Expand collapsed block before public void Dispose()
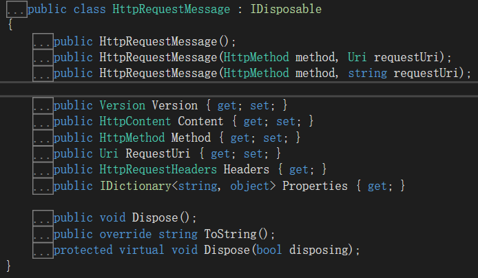The image size is (478, 278). pos(43,218)
